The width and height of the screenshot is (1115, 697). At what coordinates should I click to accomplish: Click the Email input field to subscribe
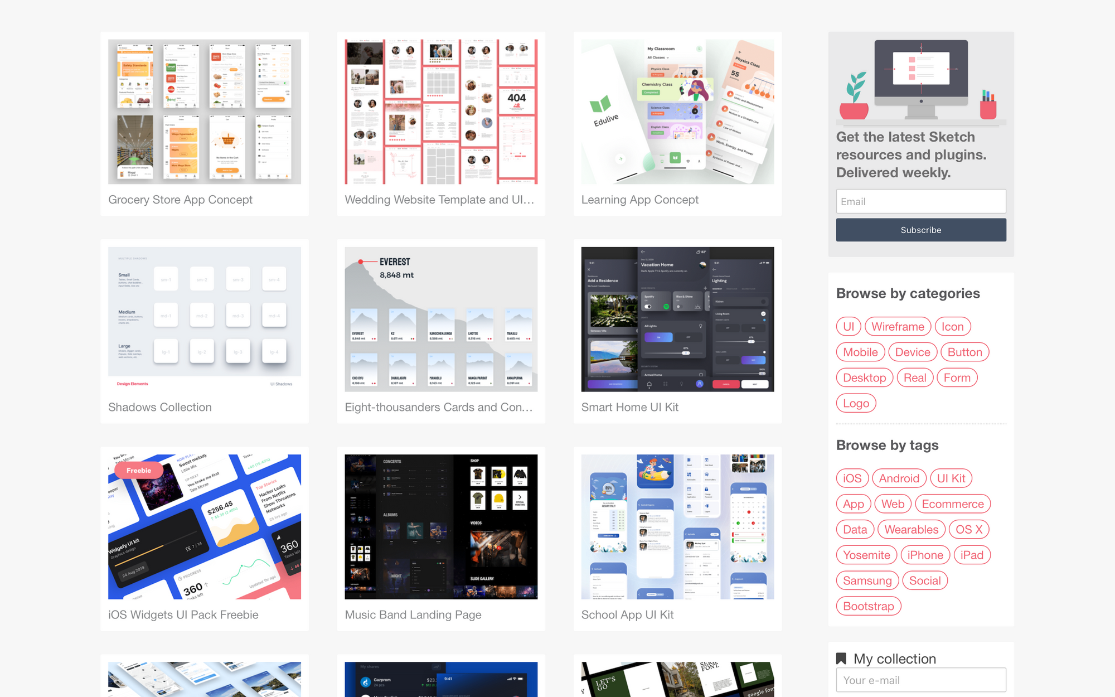point(921,201)
